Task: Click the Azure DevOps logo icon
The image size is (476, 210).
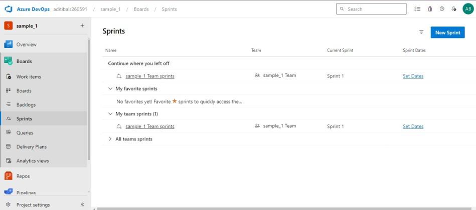Action: click(x=8, y=9)
